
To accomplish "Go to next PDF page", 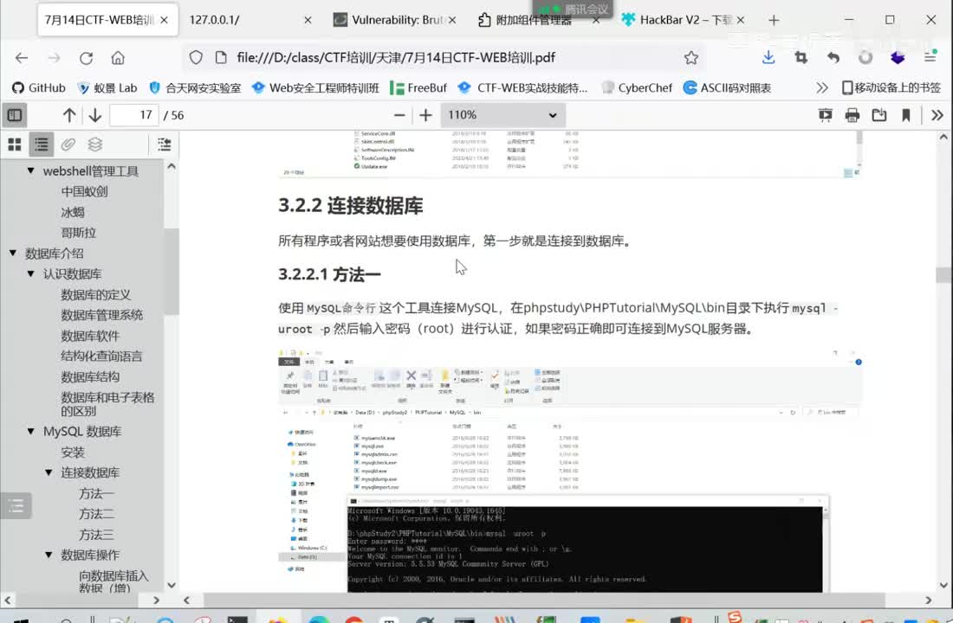I will [94, 115].
